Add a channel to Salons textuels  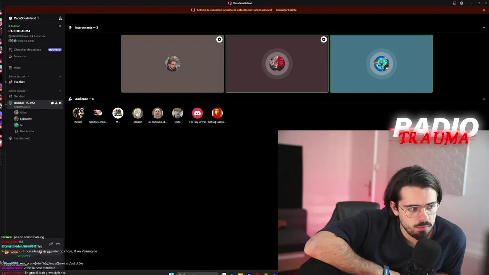(x=60, y=76)
